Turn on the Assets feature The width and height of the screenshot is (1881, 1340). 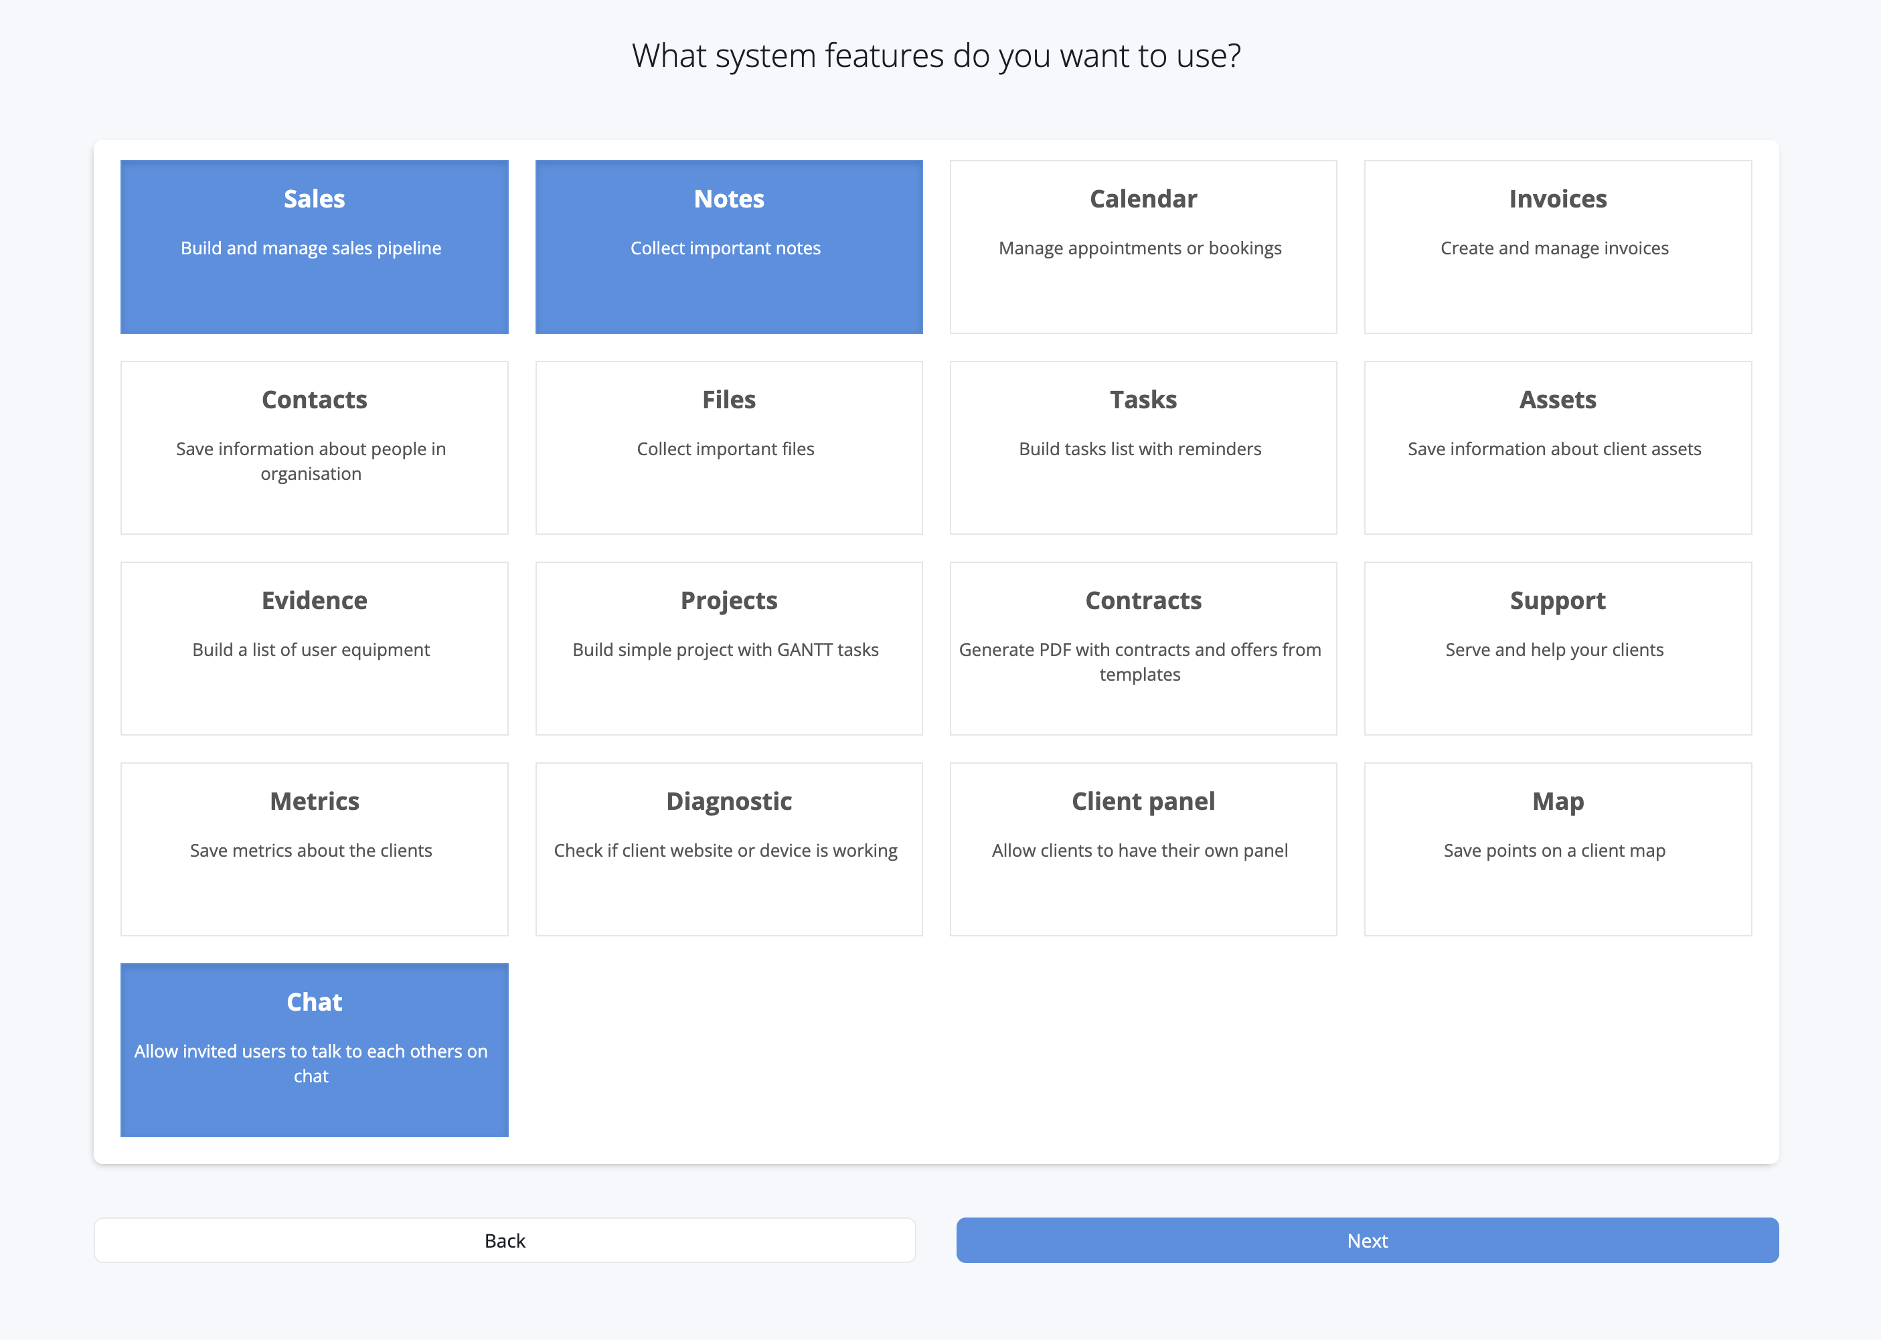tap(1557, 447)
